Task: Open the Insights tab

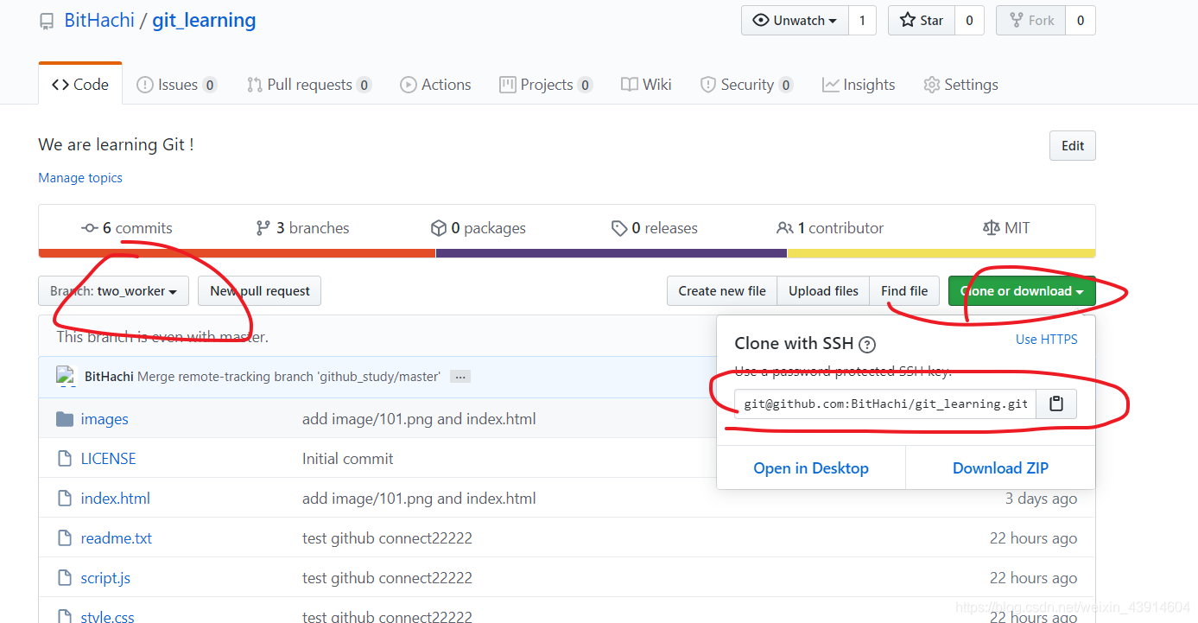Action: (859, 85)
